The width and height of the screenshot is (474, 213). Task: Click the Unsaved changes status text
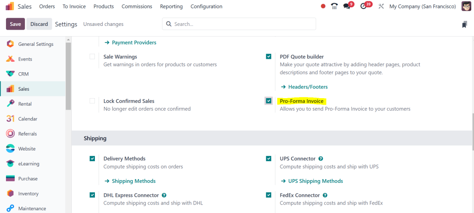[103, 24]
